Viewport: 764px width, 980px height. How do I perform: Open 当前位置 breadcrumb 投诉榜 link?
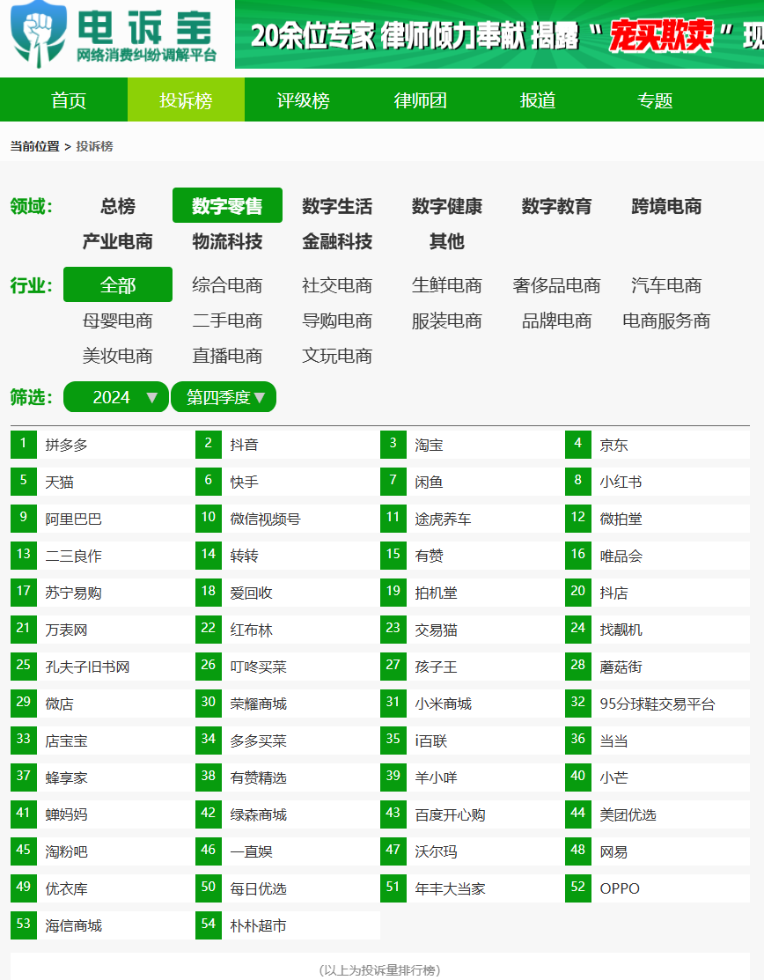coord(94,146)
